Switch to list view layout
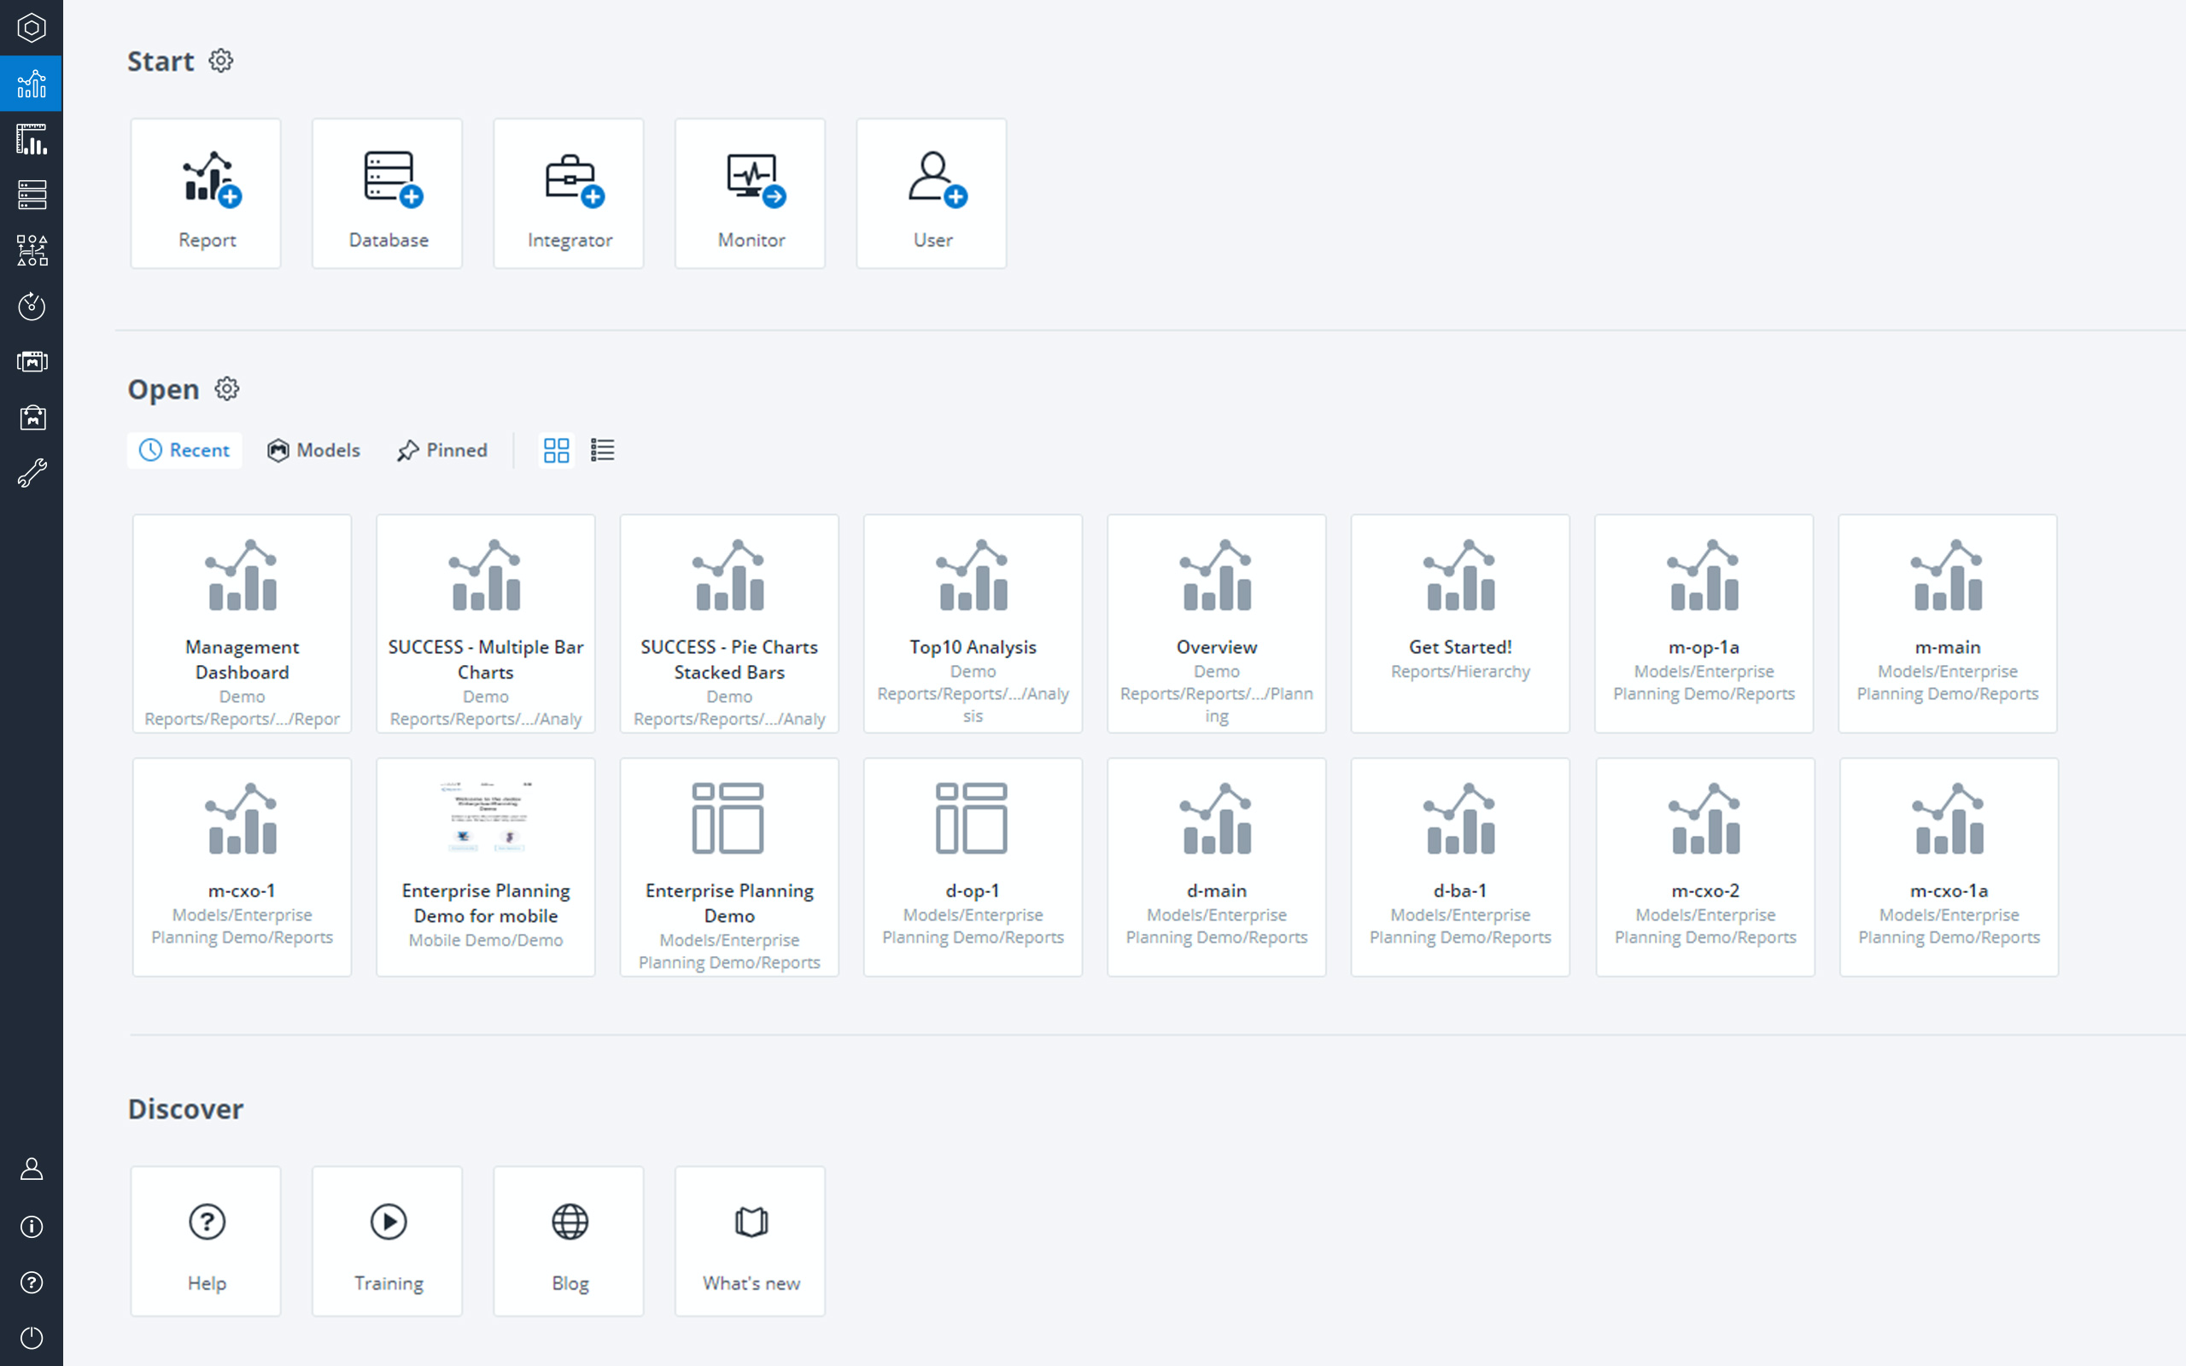The height and width of the screenshot is (1366, 2186). pyautogui.click(x=603, y=450)
